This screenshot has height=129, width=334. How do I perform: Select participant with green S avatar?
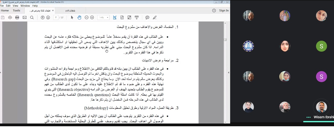tap(321, 46)
